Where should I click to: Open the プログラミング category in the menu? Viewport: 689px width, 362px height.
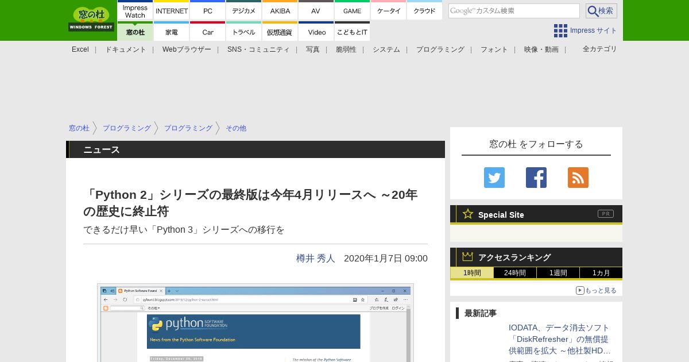pos(440,49)
